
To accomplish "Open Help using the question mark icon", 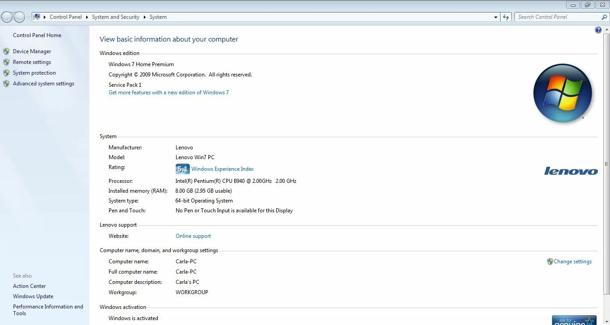I will (598, 30).
